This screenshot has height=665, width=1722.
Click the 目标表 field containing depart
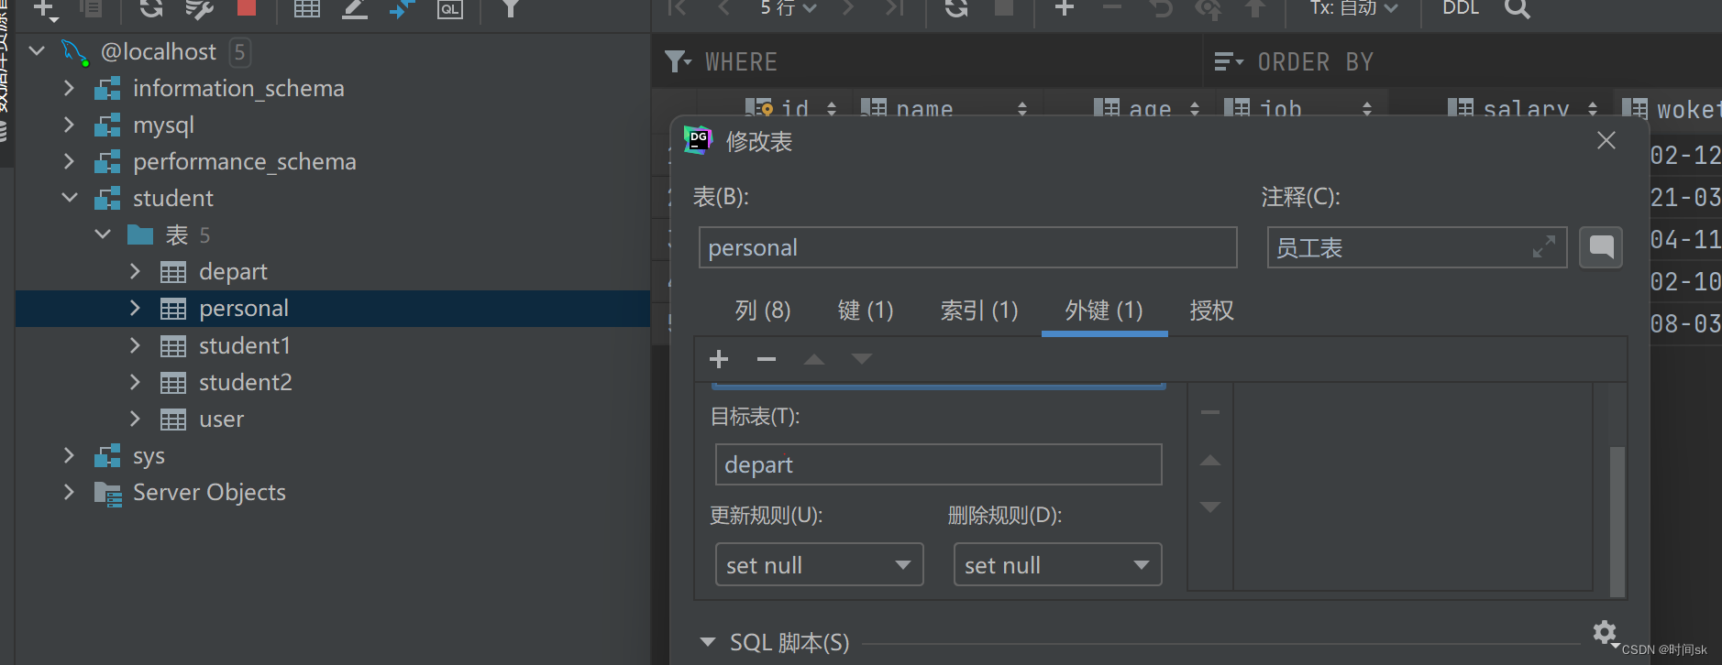pyautogui.click(x=938, y=464)
